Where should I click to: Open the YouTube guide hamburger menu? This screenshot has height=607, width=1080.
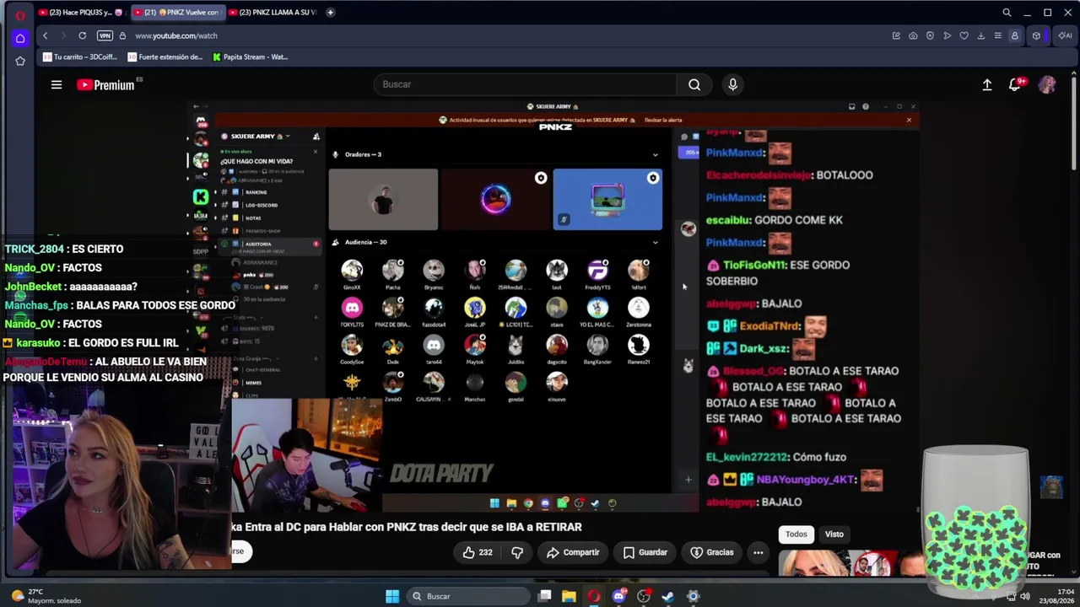click(x=57, y=84)
